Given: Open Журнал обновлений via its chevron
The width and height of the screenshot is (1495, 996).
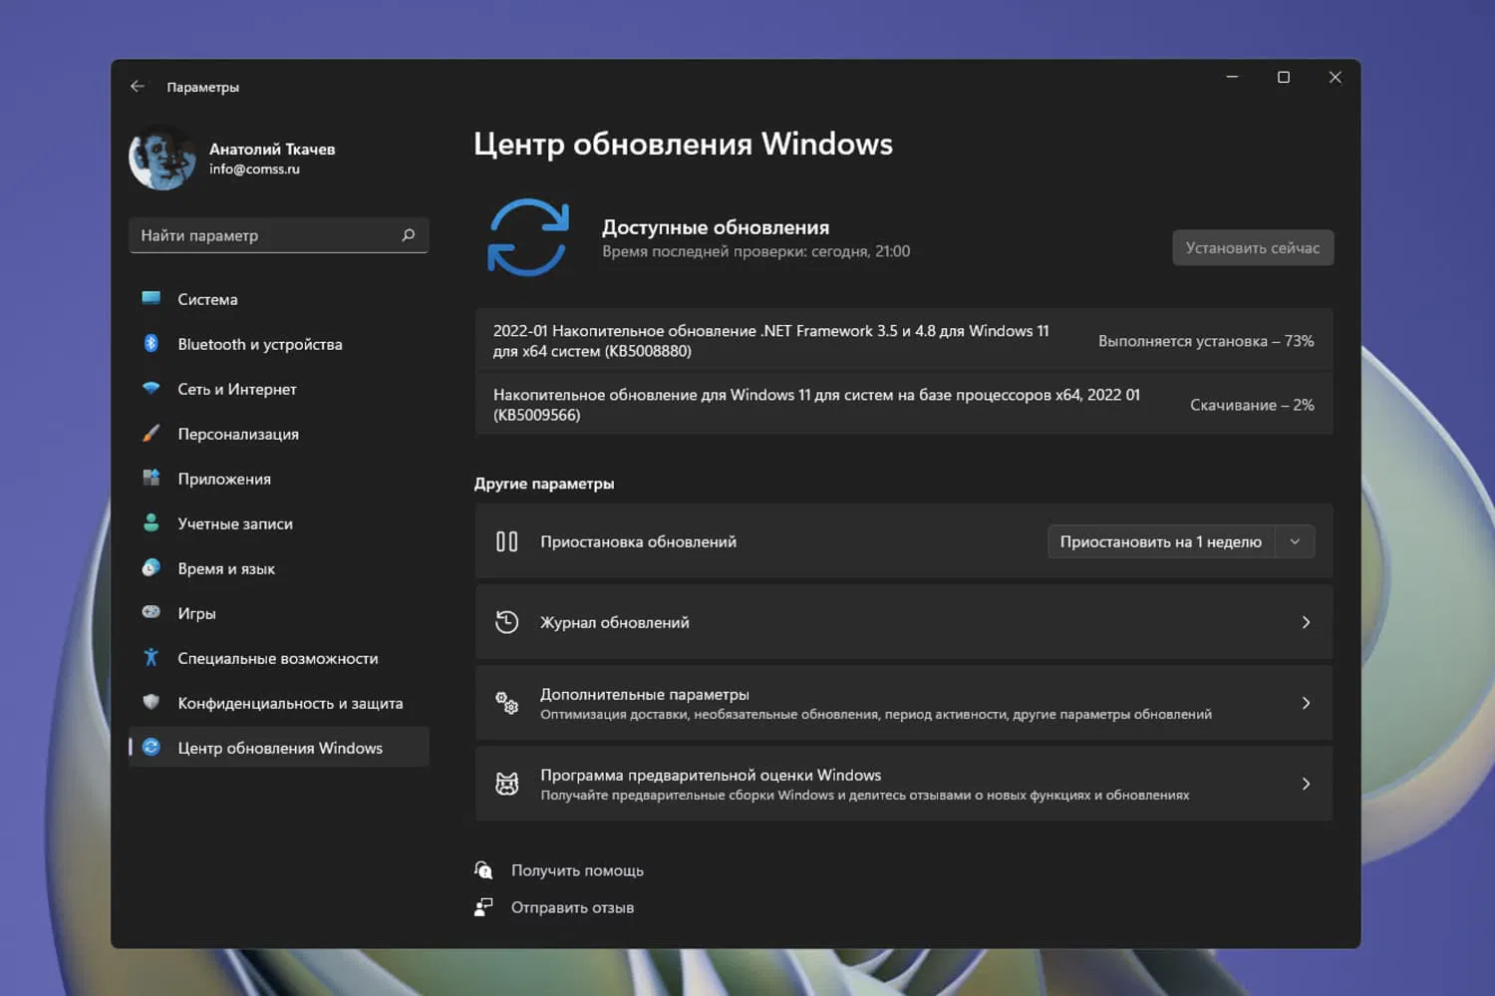Looking at the screenshot, I should click(x=1306, y=621).
